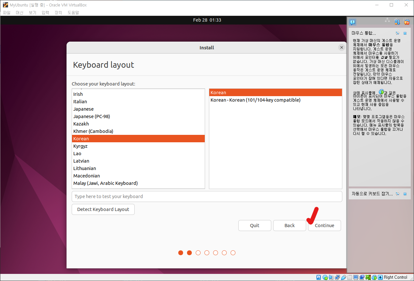Open the 도움말 menu

coord(73,13)
